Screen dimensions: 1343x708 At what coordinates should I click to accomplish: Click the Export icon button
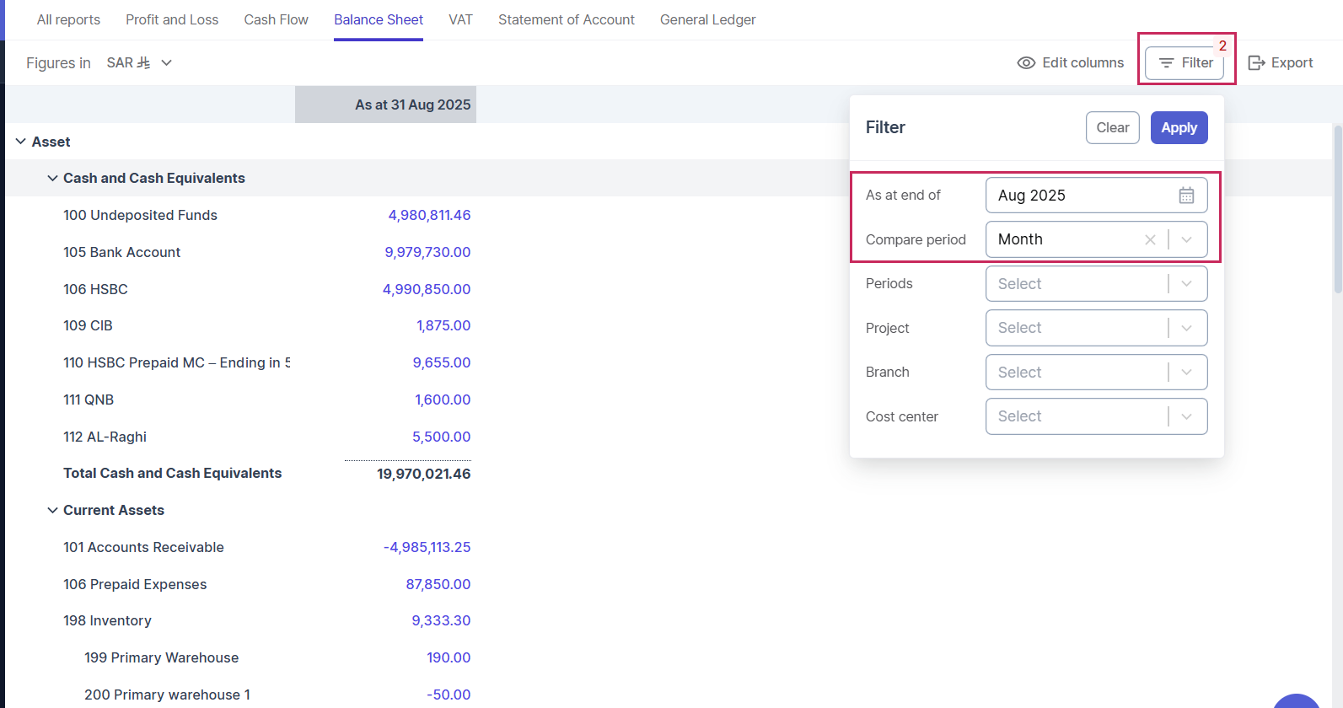pos(1256,63)
